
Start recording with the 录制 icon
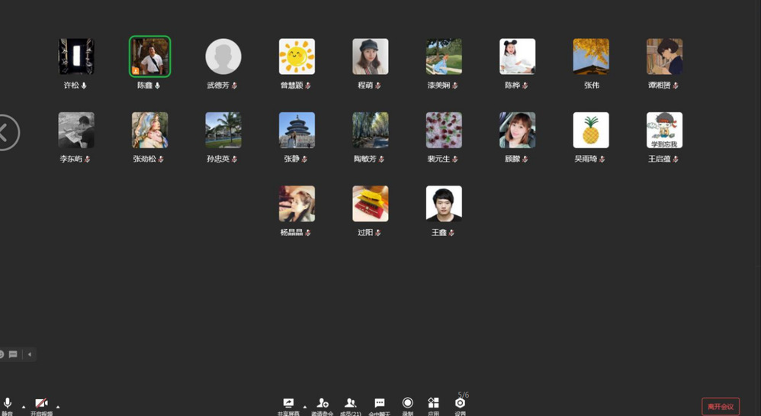tap(407, 404)
